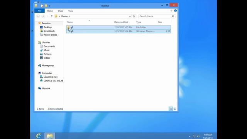Click the Libraries icon in sidebar
The height and width of the screenshot is (139, 247).
(39, 42)
